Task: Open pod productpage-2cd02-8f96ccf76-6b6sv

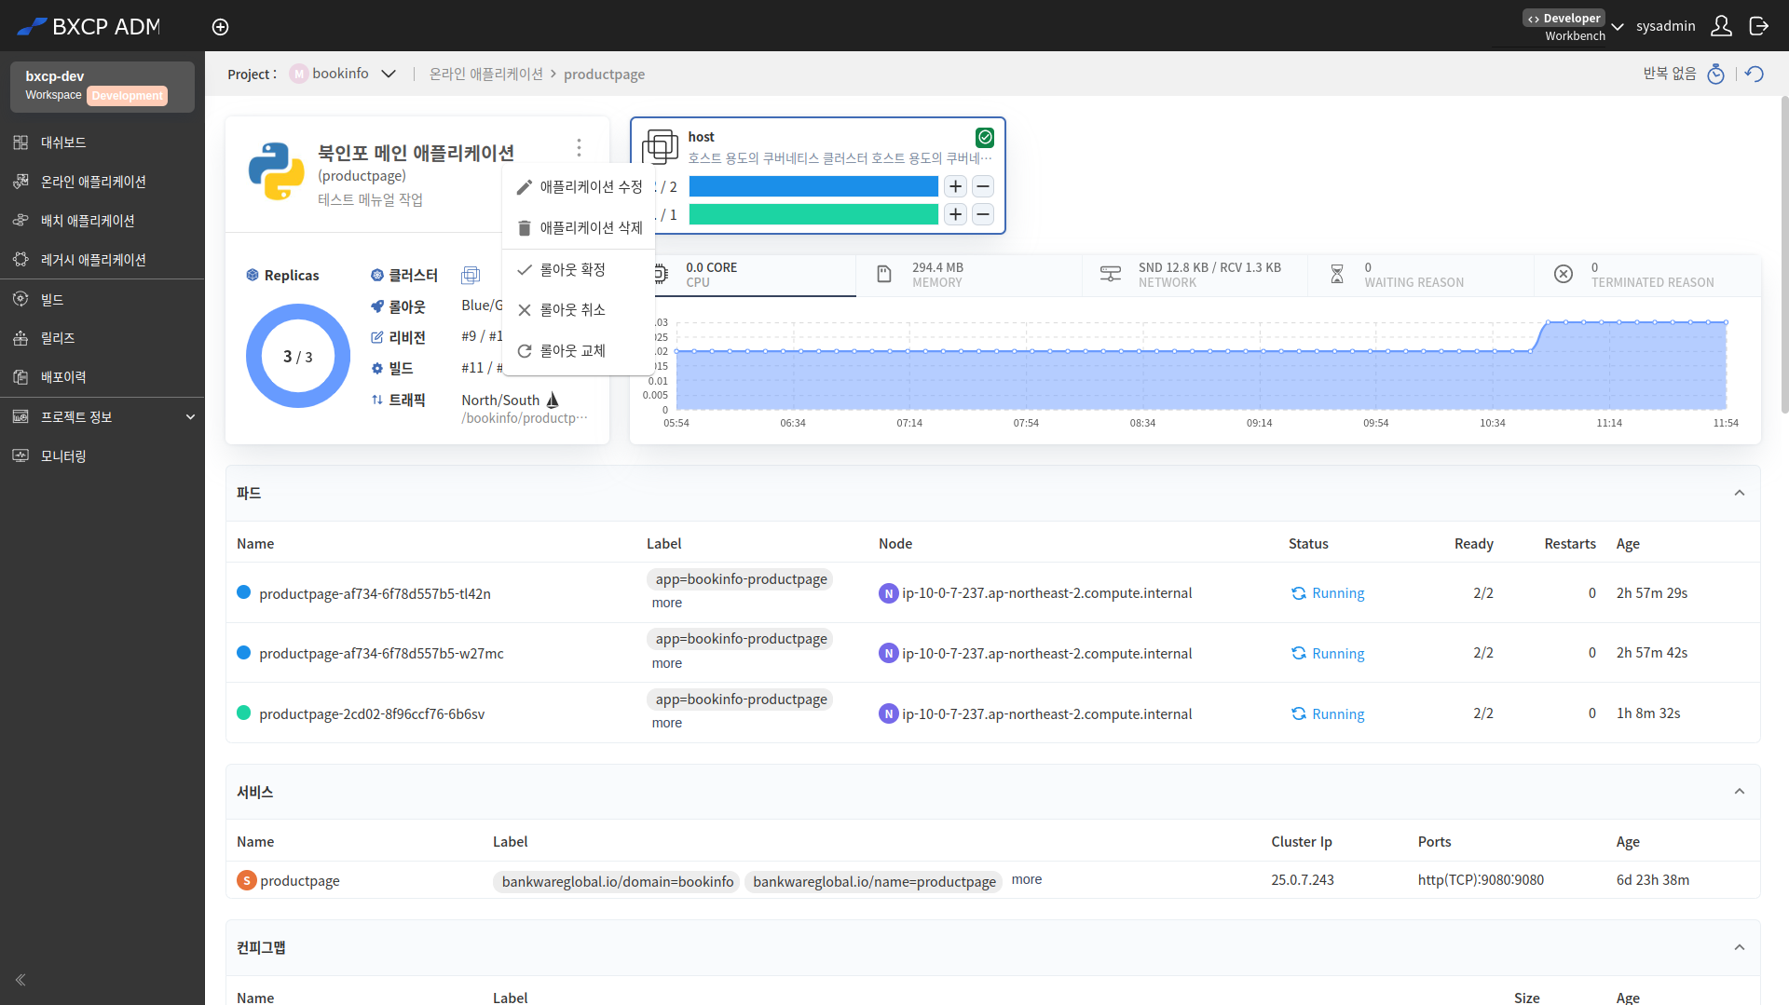Action: point(372,714)
